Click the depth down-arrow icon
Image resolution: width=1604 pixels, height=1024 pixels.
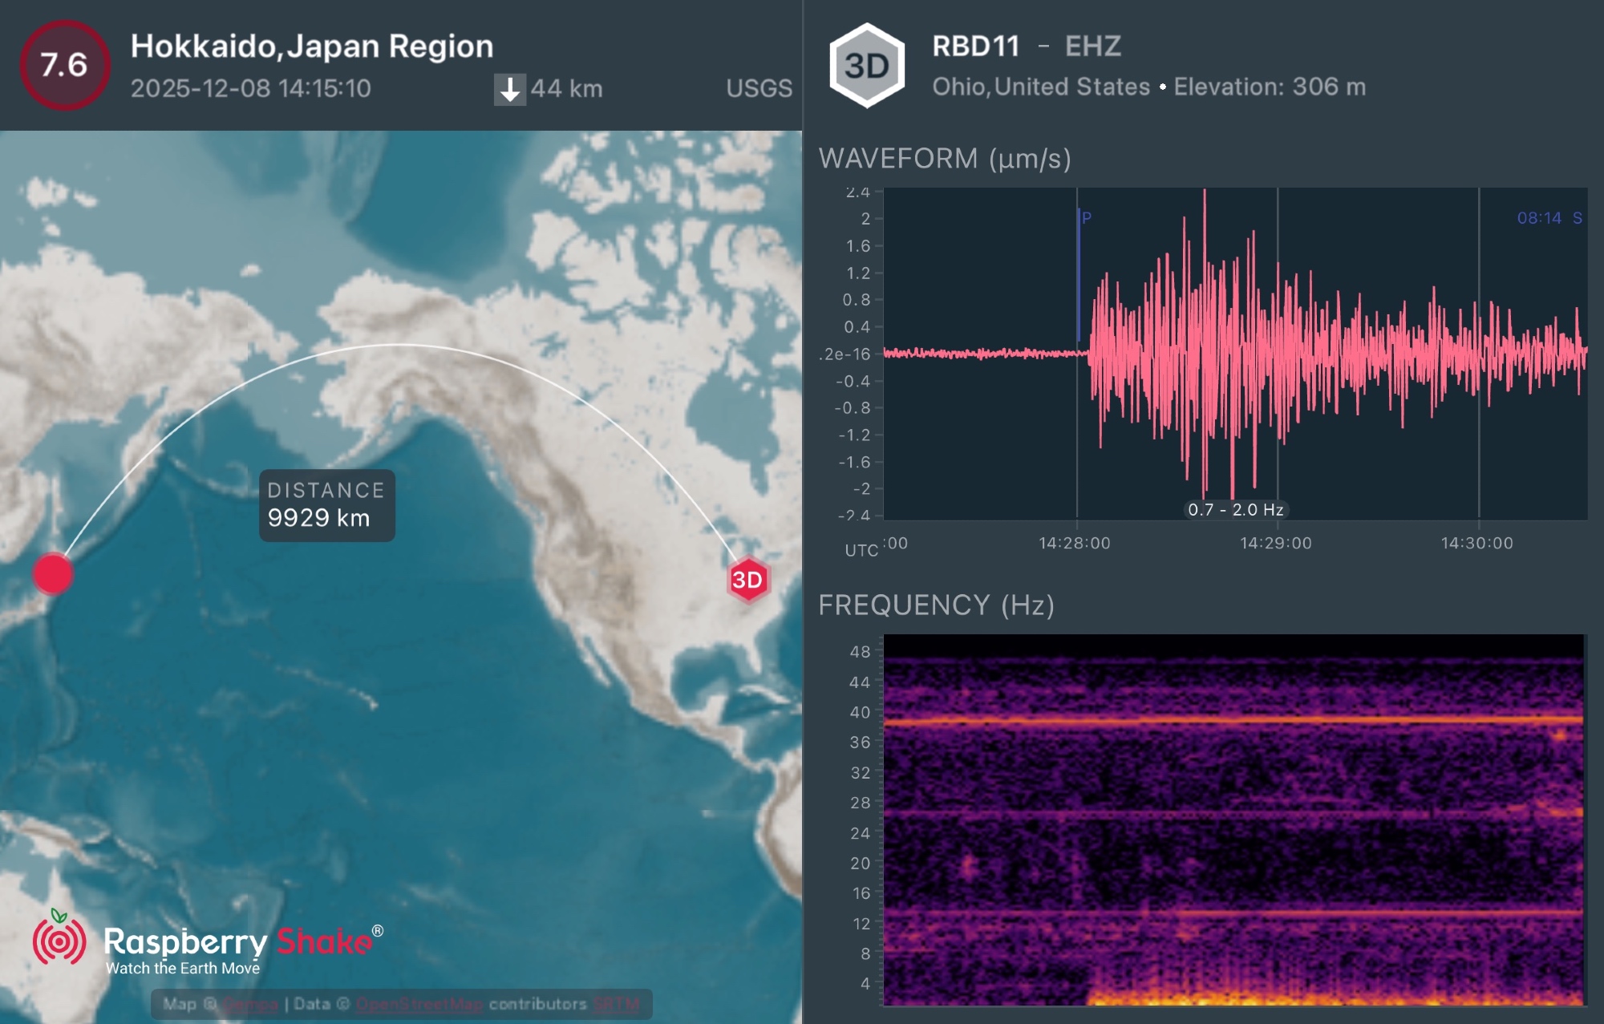[x=509, y=89]
